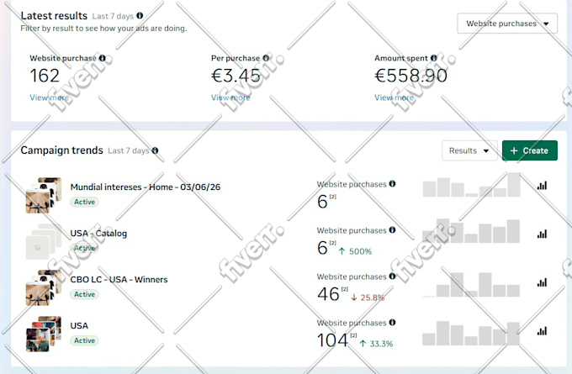Open the Website purchases dropdown

tap(507, 24)
